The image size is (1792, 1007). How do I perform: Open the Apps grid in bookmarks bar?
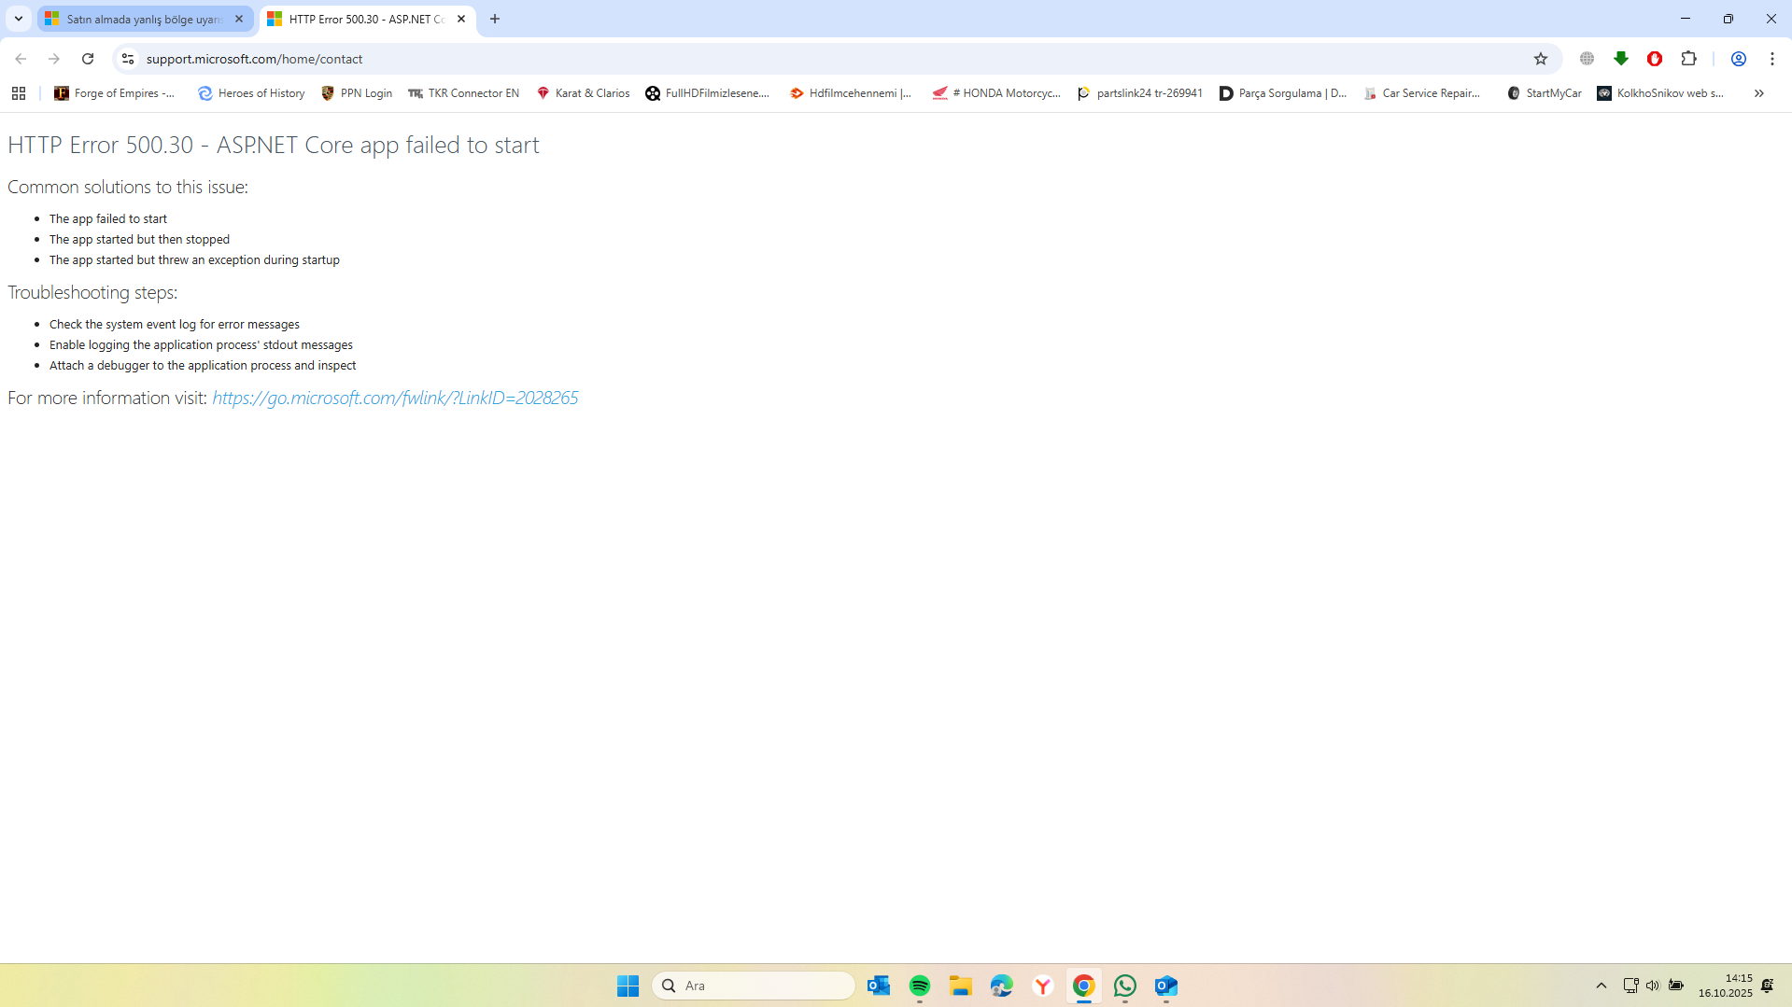point(19,93)
